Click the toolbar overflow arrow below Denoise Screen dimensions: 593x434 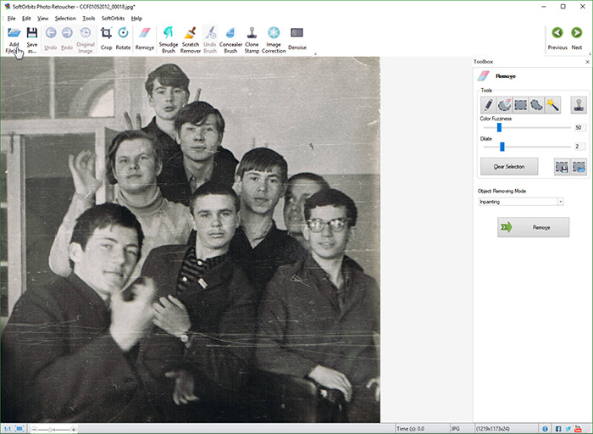(x=315, y=54)
